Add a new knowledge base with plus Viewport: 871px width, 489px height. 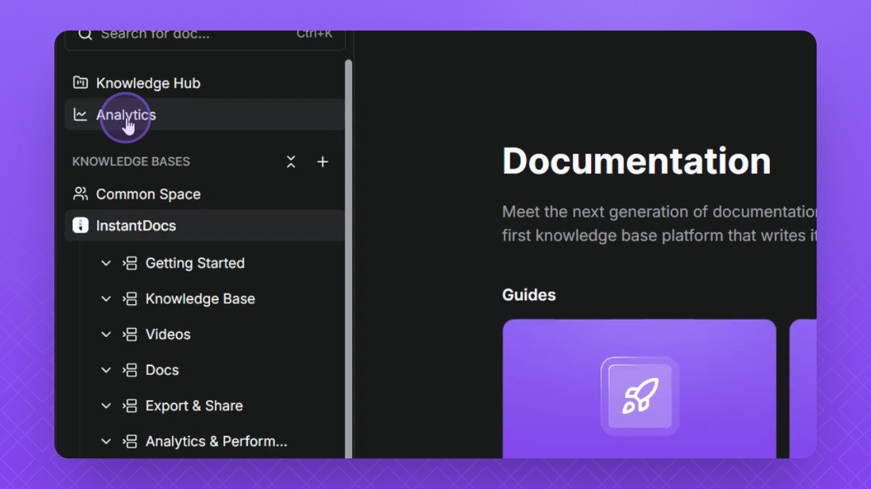(323, 162)
